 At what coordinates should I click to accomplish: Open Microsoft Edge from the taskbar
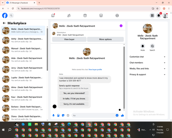tap(69, 124)
